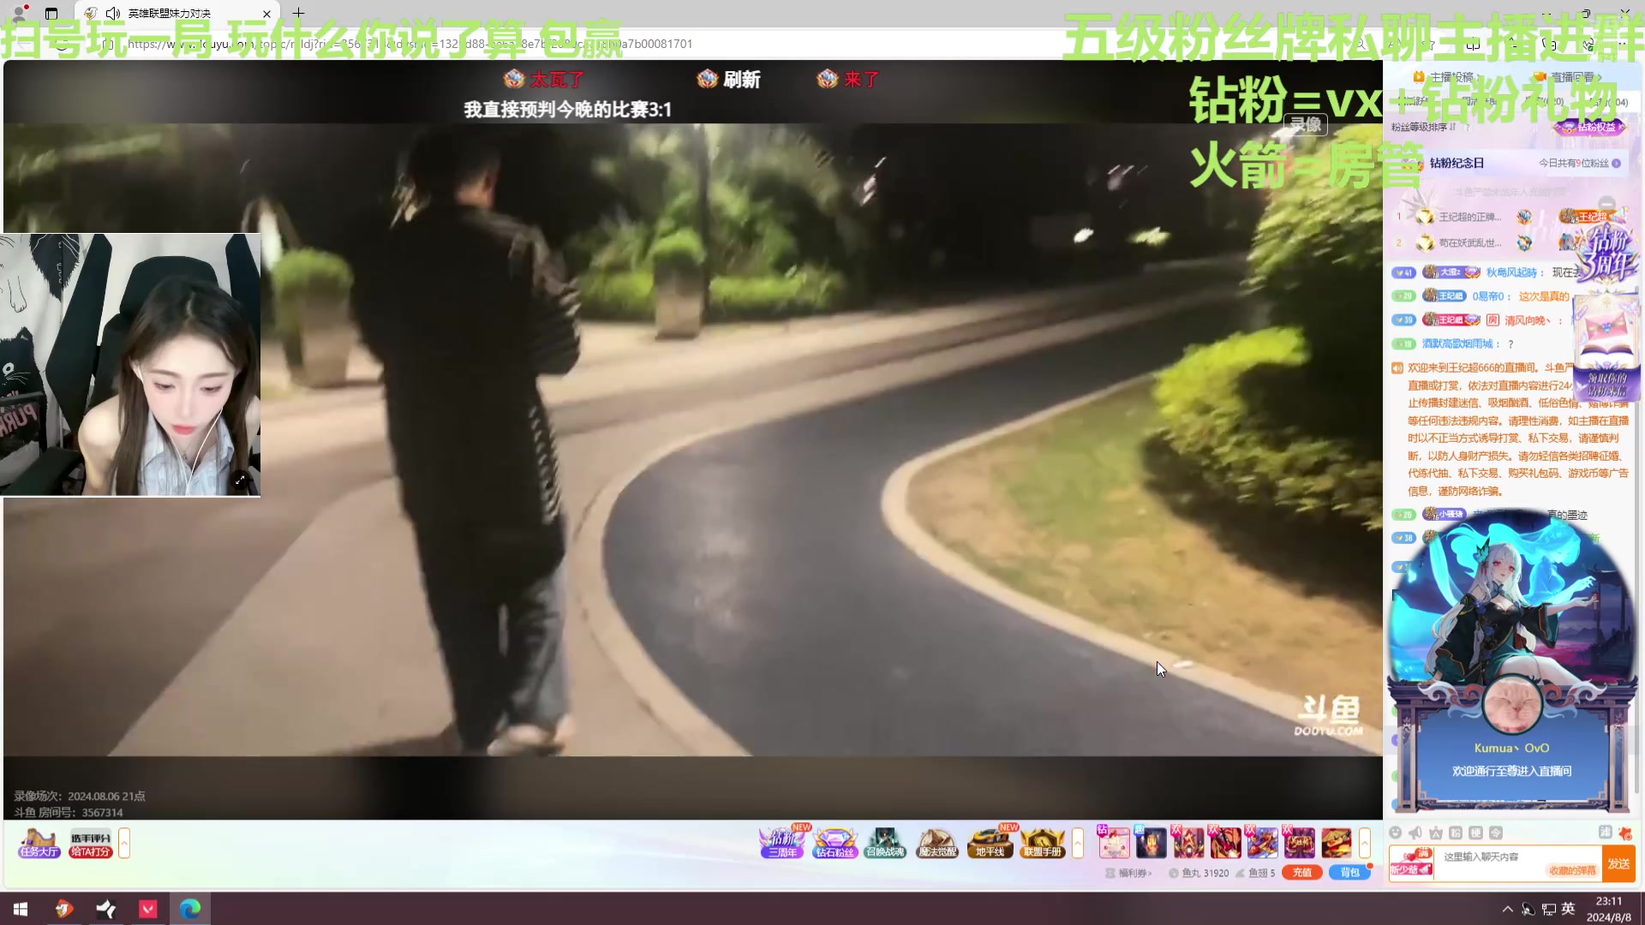Mute the 英雄联盟 browser tab audio

point(112,14)
